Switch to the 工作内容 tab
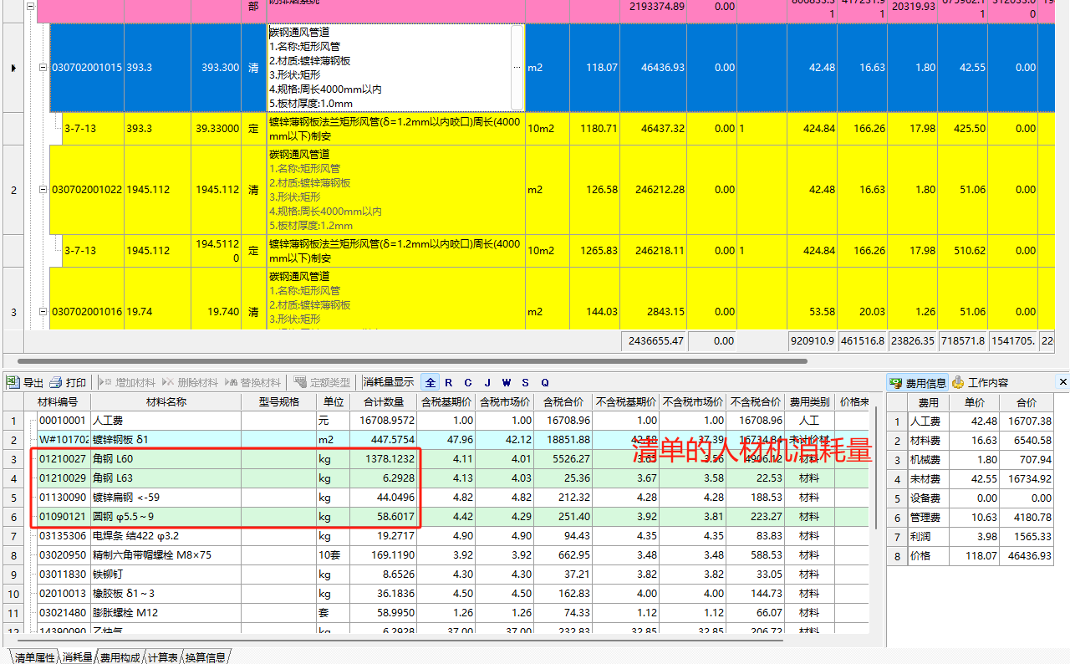 (980, 382)
